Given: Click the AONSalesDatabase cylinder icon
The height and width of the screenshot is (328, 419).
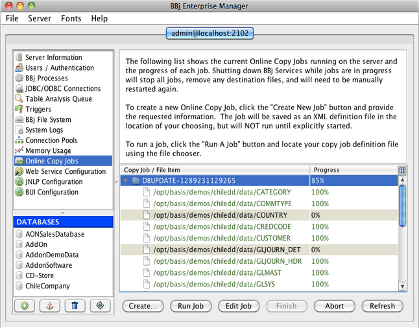Looking at the screenshot, I should pos(19,234).
